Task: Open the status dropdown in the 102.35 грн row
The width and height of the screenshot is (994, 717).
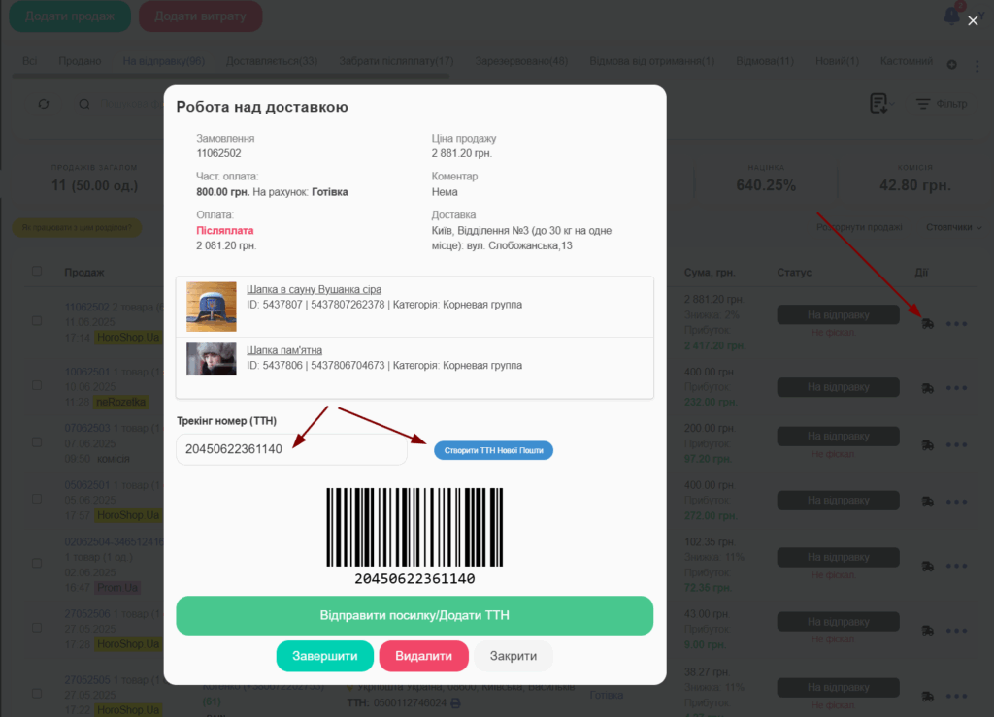Action: point(838,557)
